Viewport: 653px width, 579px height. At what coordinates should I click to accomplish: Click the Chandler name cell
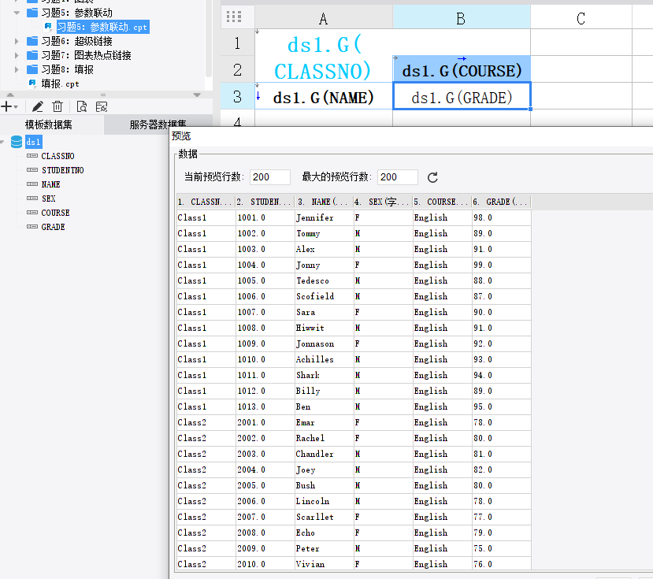pyautogui.click(x=324, y=454)
